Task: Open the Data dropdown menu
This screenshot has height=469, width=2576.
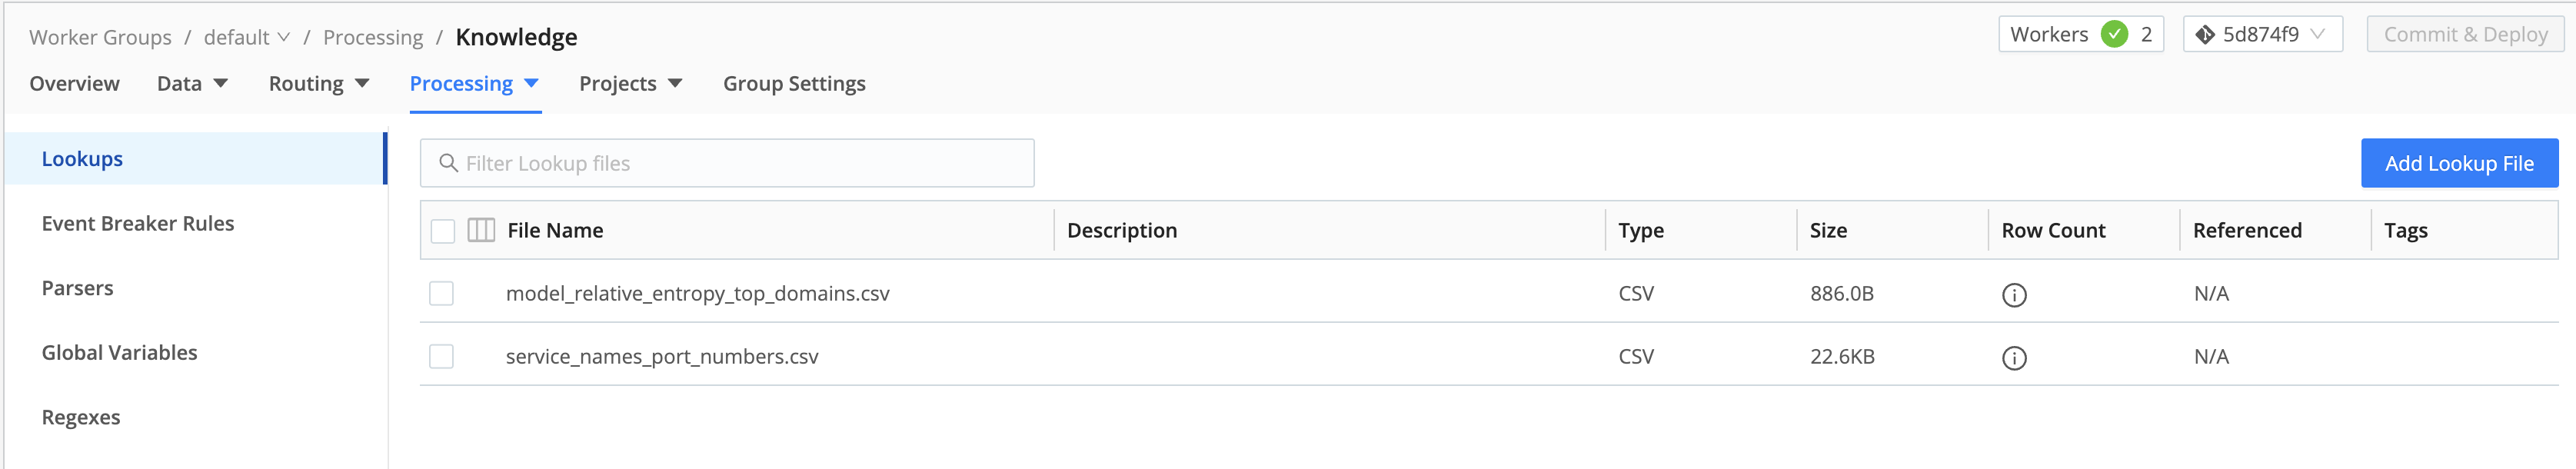Action: click(190, 83)
